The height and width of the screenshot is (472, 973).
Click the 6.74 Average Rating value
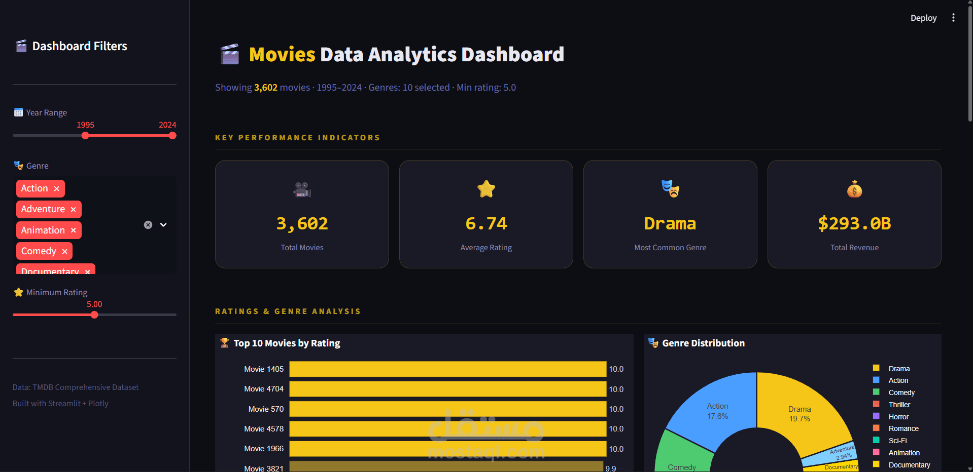pos(486,223)
